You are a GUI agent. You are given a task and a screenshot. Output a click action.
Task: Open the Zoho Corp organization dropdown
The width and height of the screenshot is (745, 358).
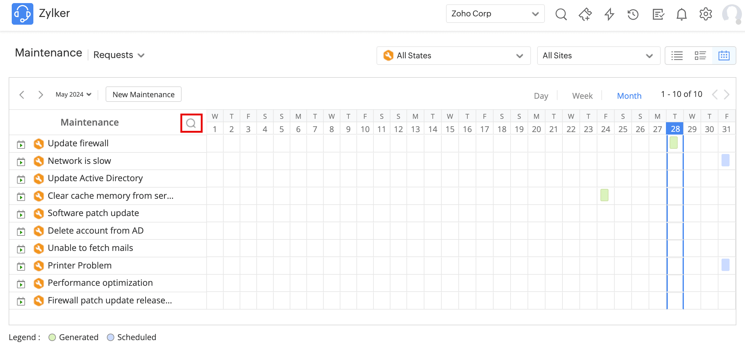tap(495, 14)
